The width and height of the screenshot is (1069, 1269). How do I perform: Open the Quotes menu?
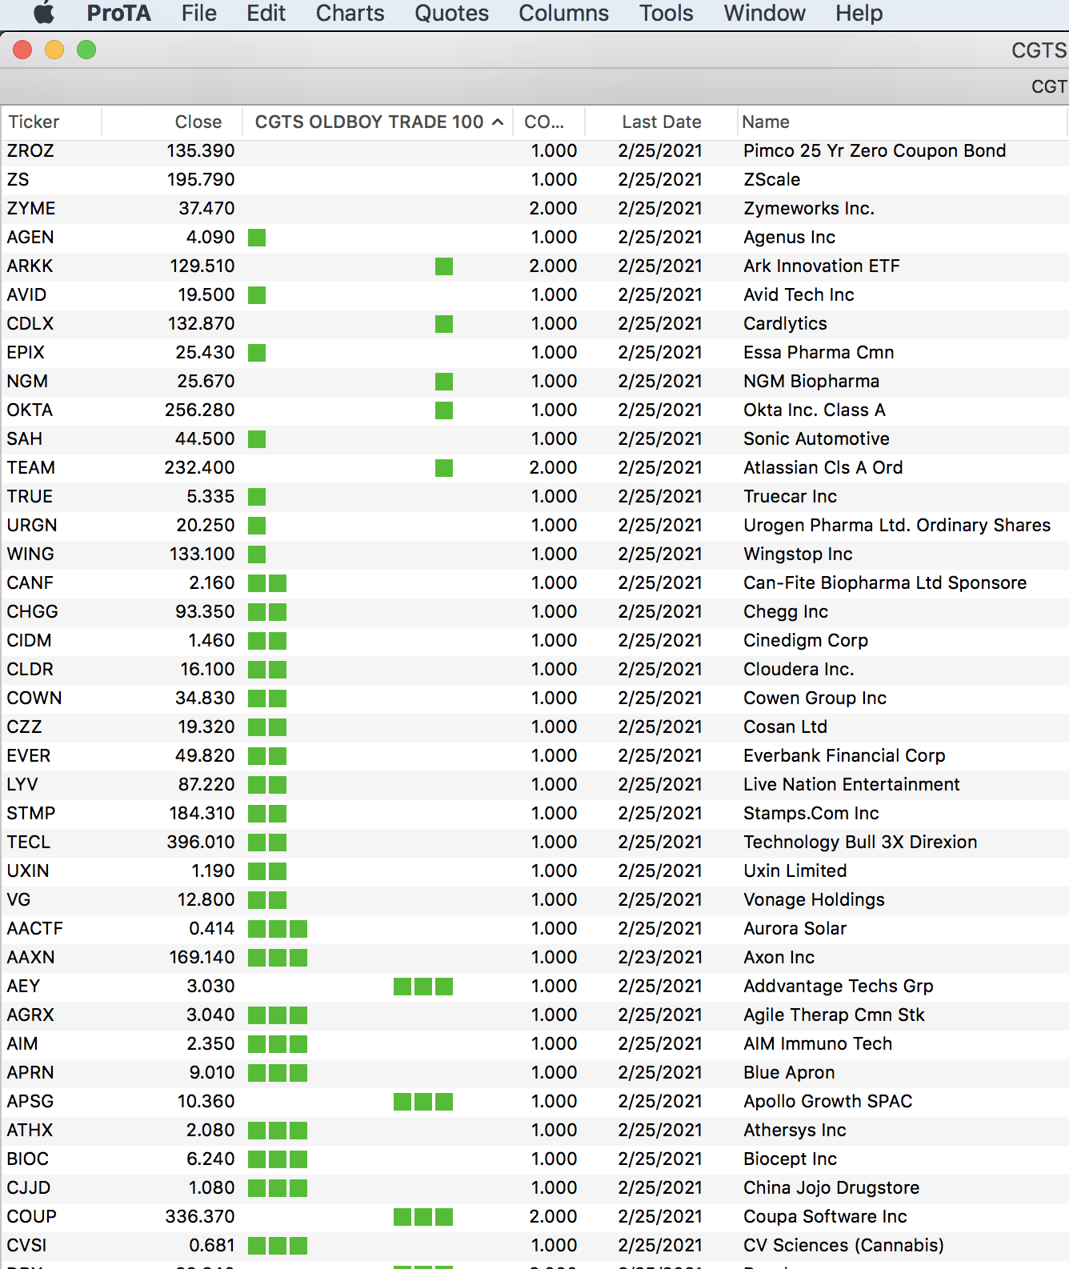pyautogui.click(x=451, y=13)
